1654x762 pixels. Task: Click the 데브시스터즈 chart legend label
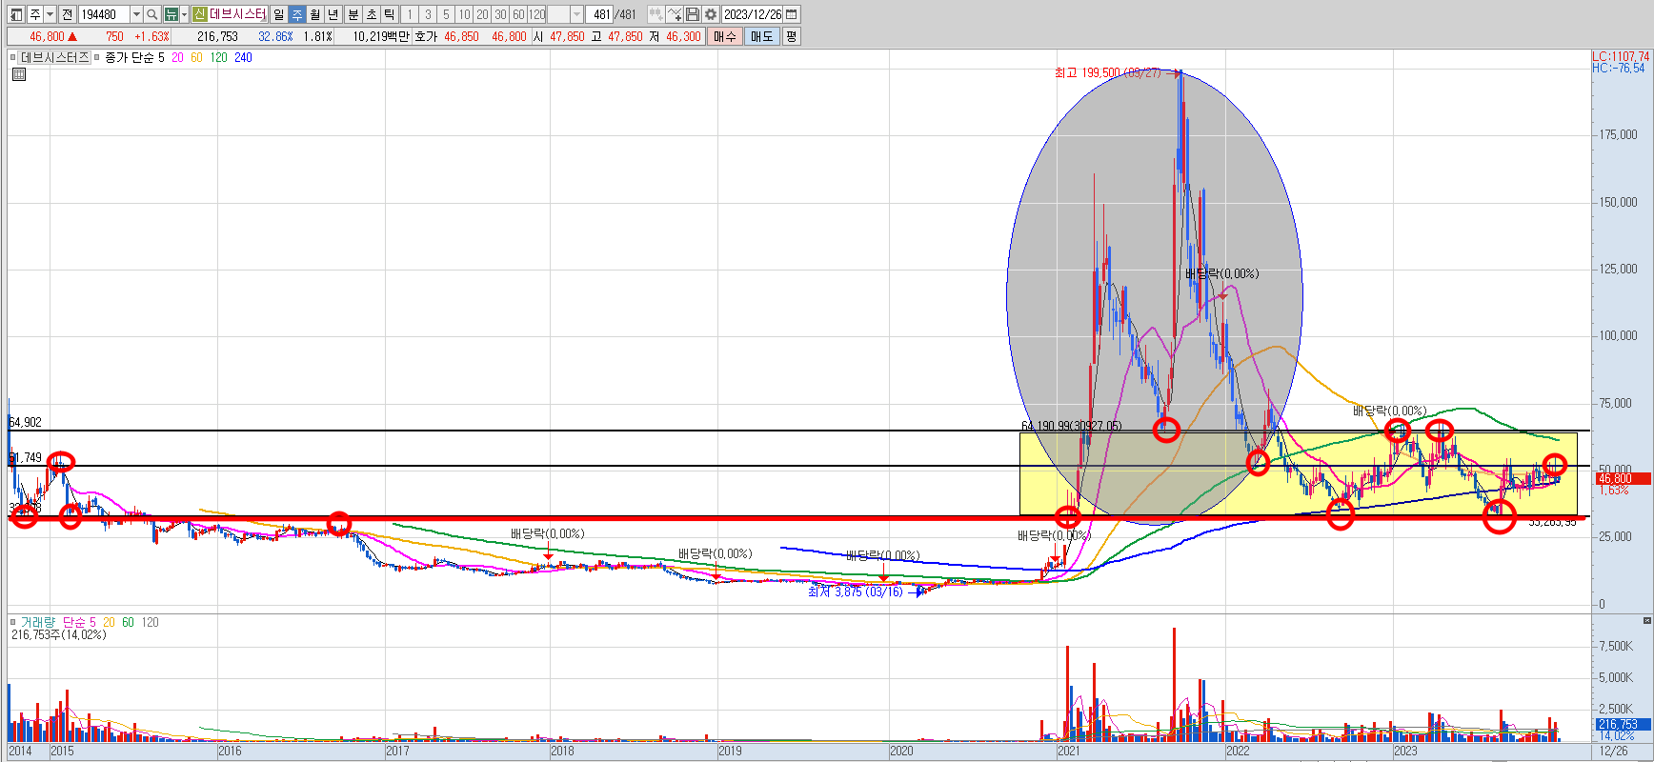(x=55, y=57)
